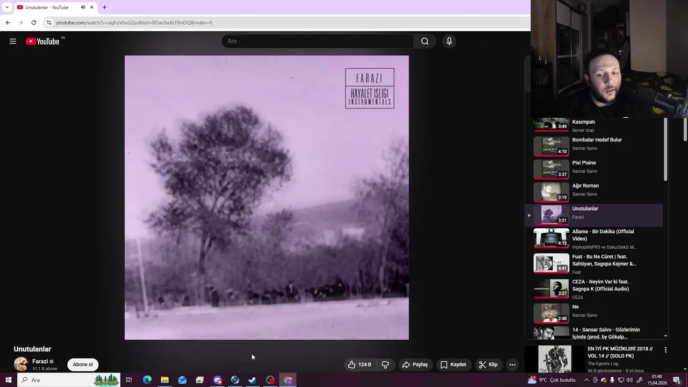Image resolution: width=688 pixels, height=387 pixels.
Task: Mute the tab via speaker icon
Action: point(83,8)
